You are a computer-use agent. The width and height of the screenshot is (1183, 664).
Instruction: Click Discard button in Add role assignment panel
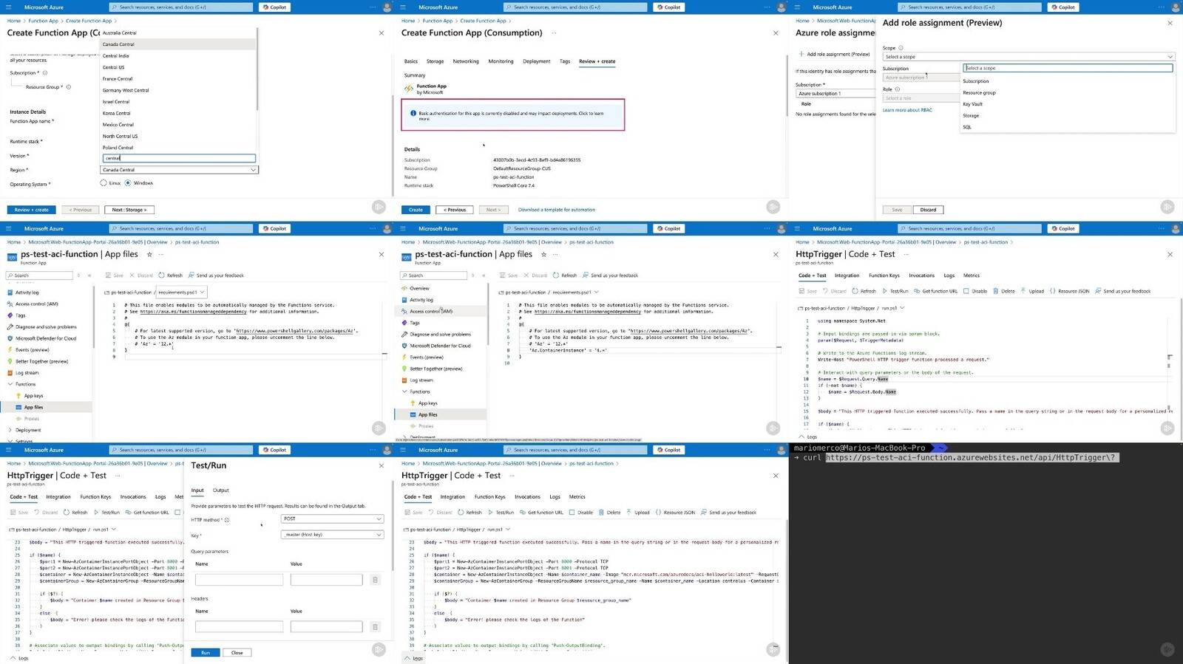point(928,210)
